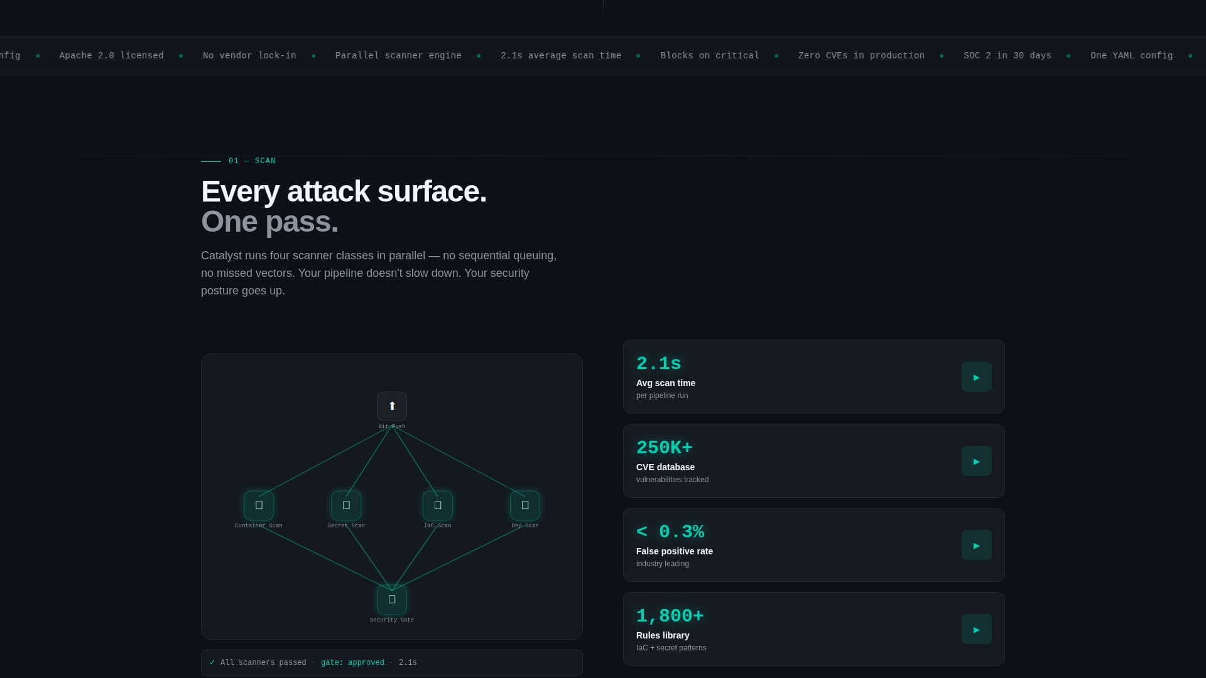This screenshot has height=678, width=1206.
Task: Click 'industry leading' subtext
Action: [x=663, y=564]
